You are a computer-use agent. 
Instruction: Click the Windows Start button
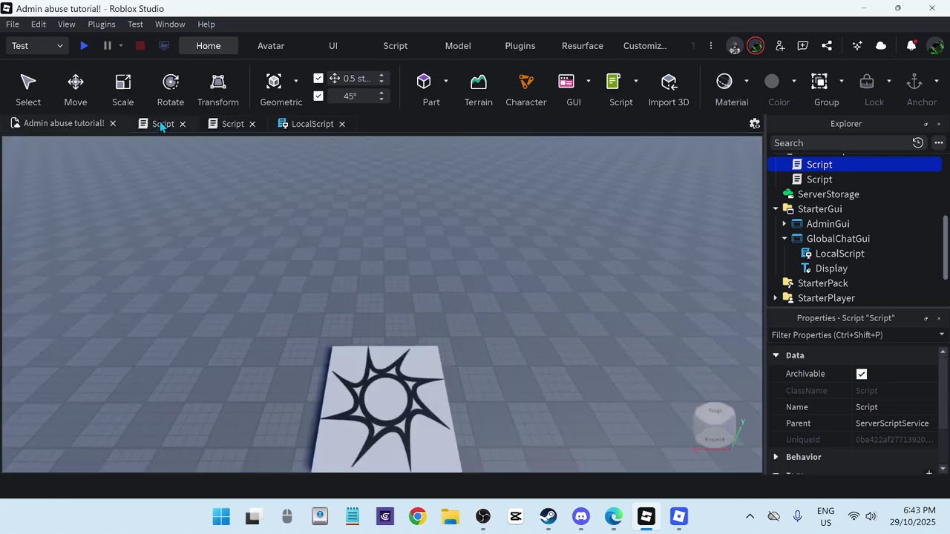[221, 516]
